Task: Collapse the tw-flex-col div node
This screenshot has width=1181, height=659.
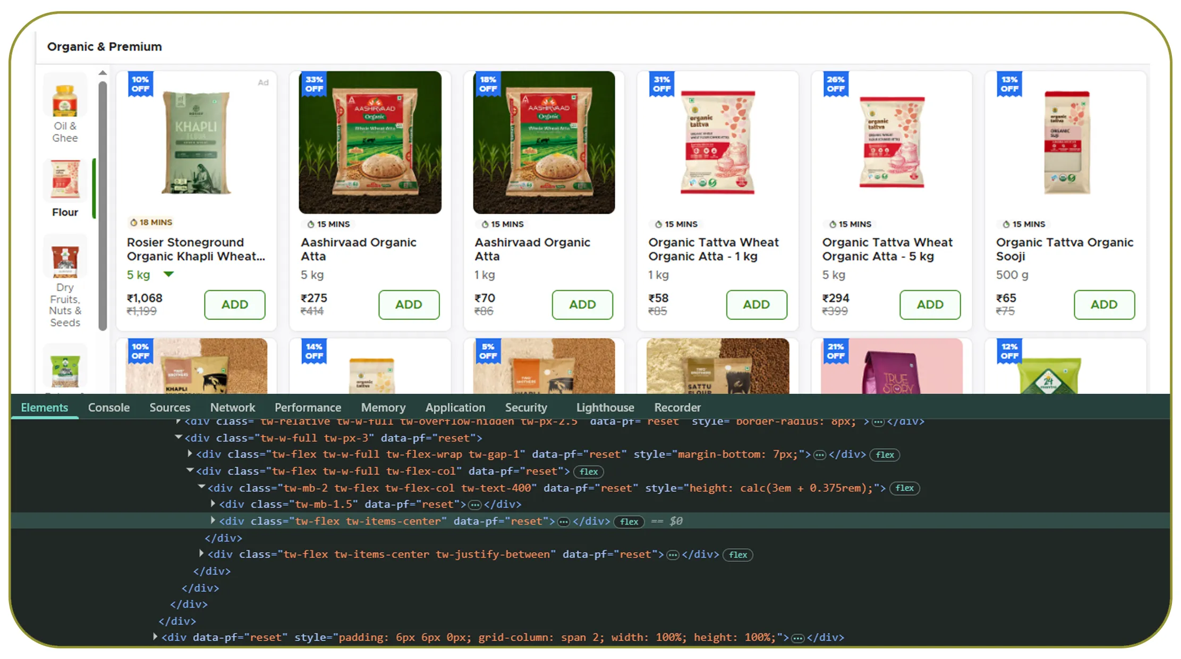Action: pos(190,471)
